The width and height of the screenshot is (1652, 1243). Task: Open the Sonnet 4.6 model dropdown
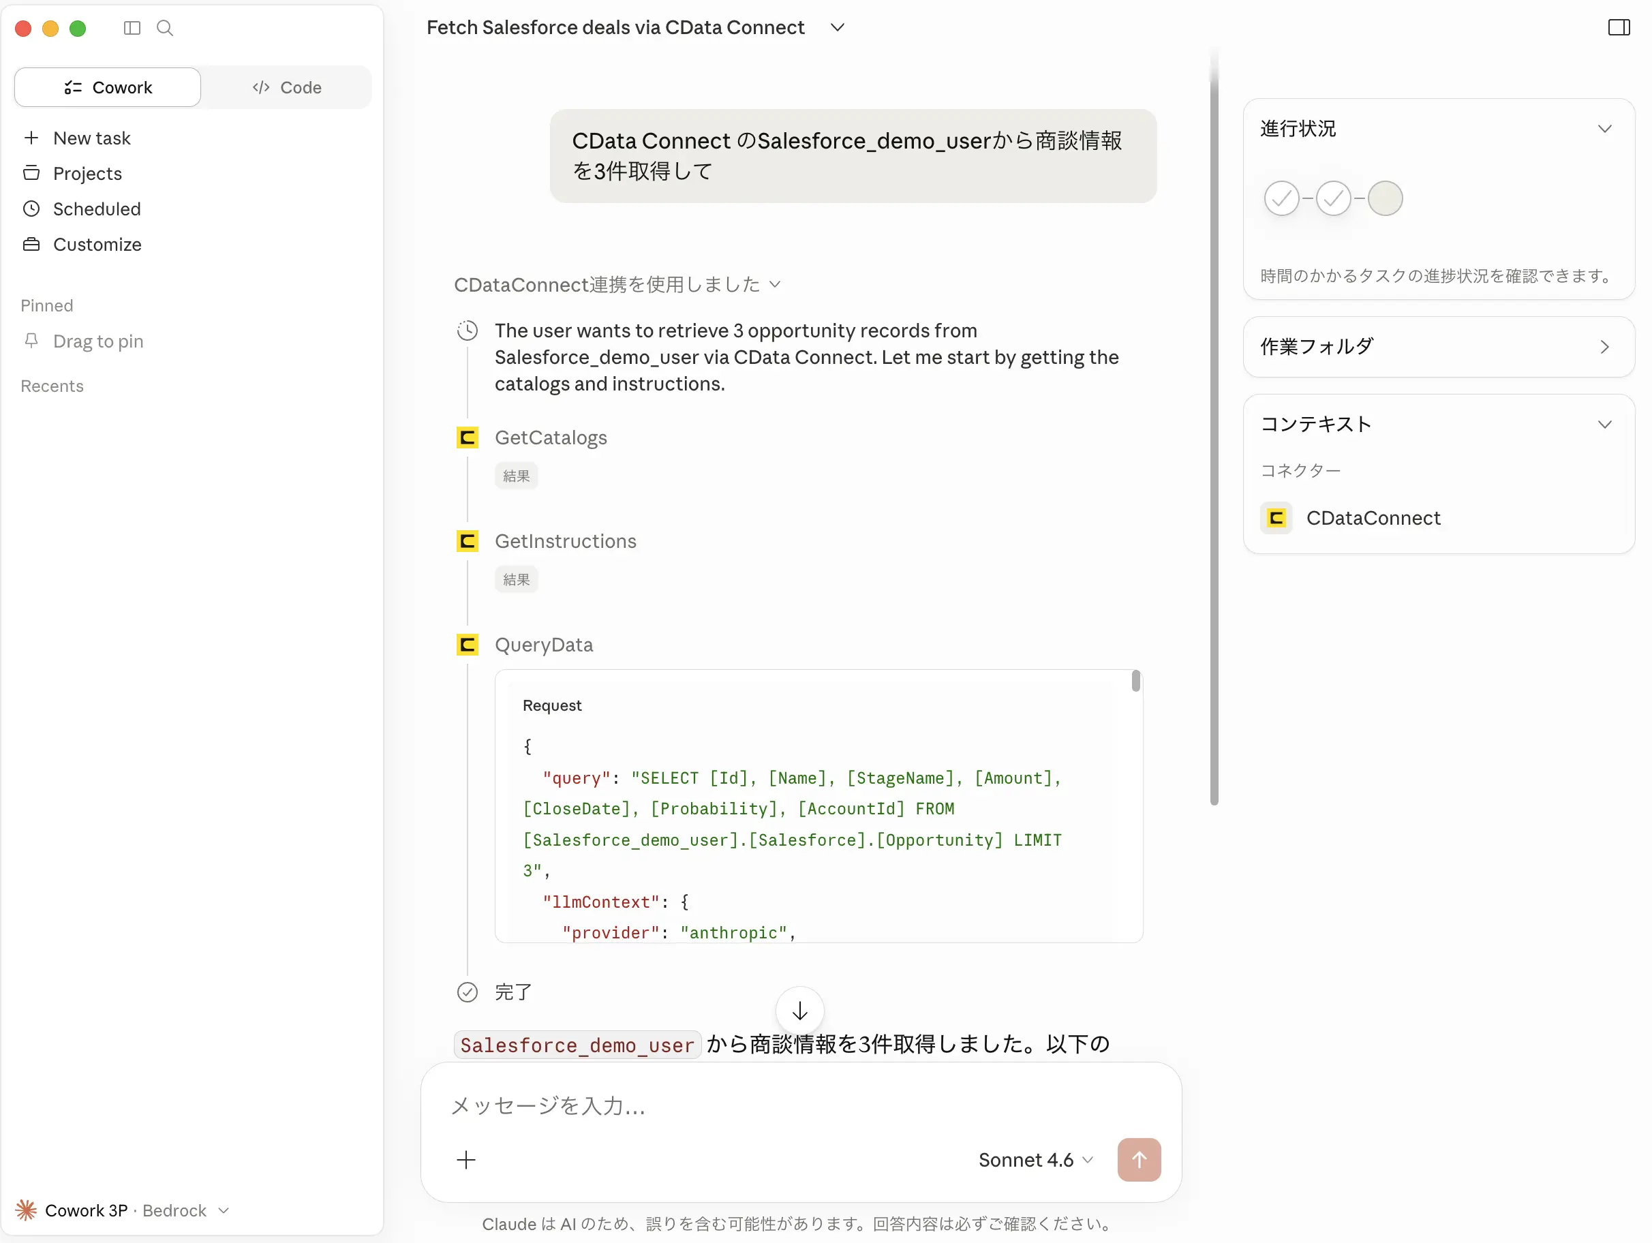pyautogui.click(x=1036, y=1159)
